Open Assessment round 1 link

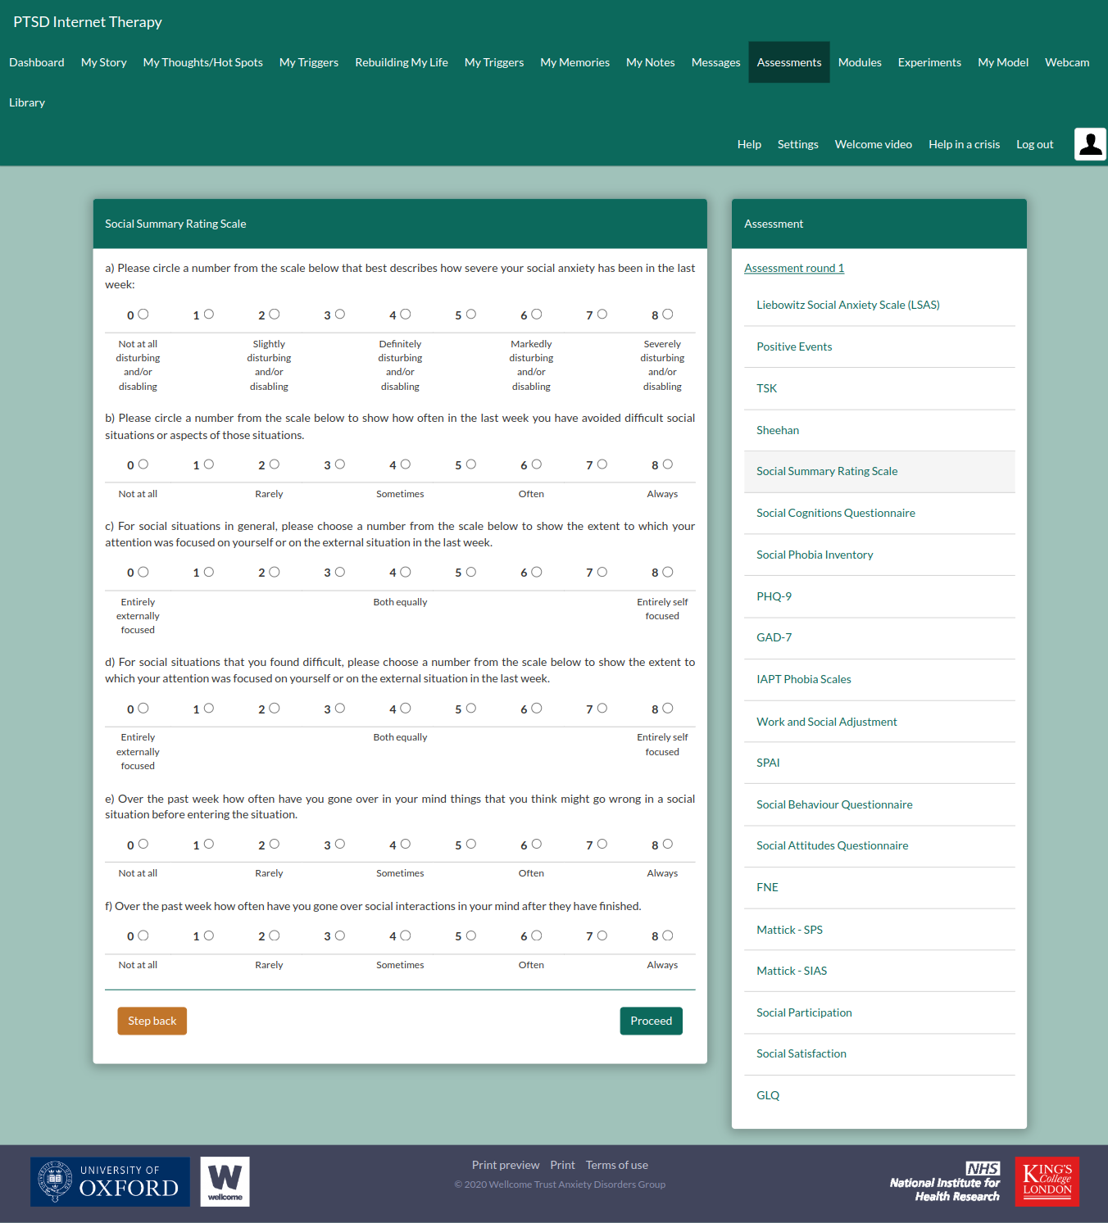(793, 268)
